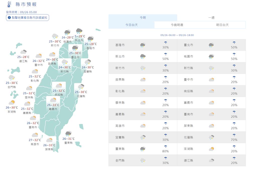
Task: Click the 50% rain chance for 新北市
Action: pos(166,59)
